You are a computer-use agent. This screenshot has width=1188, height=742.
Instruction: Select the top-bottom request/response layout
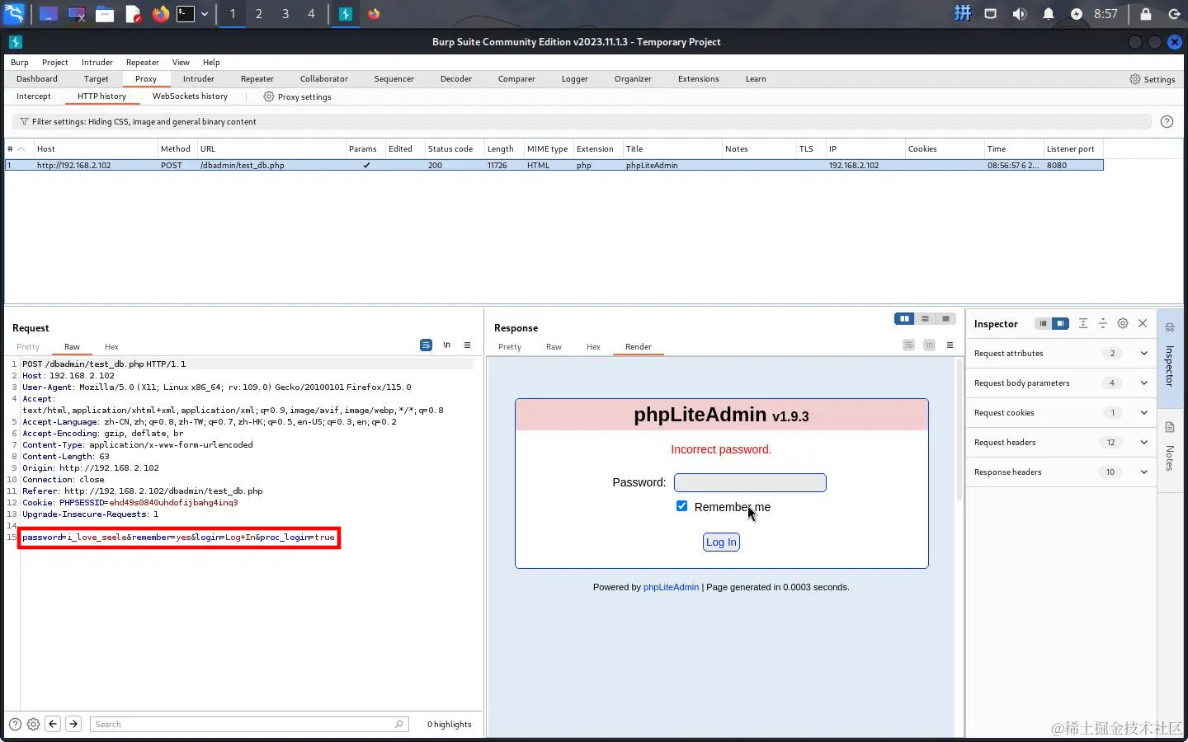coord(925,319)
